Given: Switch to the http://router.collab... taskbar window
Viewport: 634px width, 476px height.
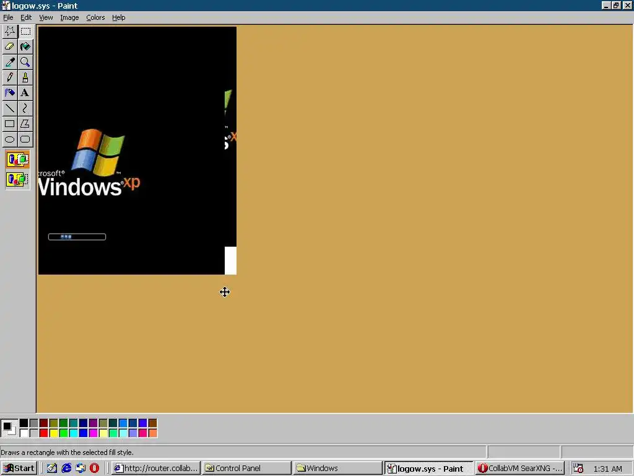Looking at the screenshot, I should coord(156,469).
